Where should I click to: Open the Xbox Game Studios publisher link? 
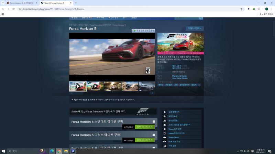pos(180,78)
